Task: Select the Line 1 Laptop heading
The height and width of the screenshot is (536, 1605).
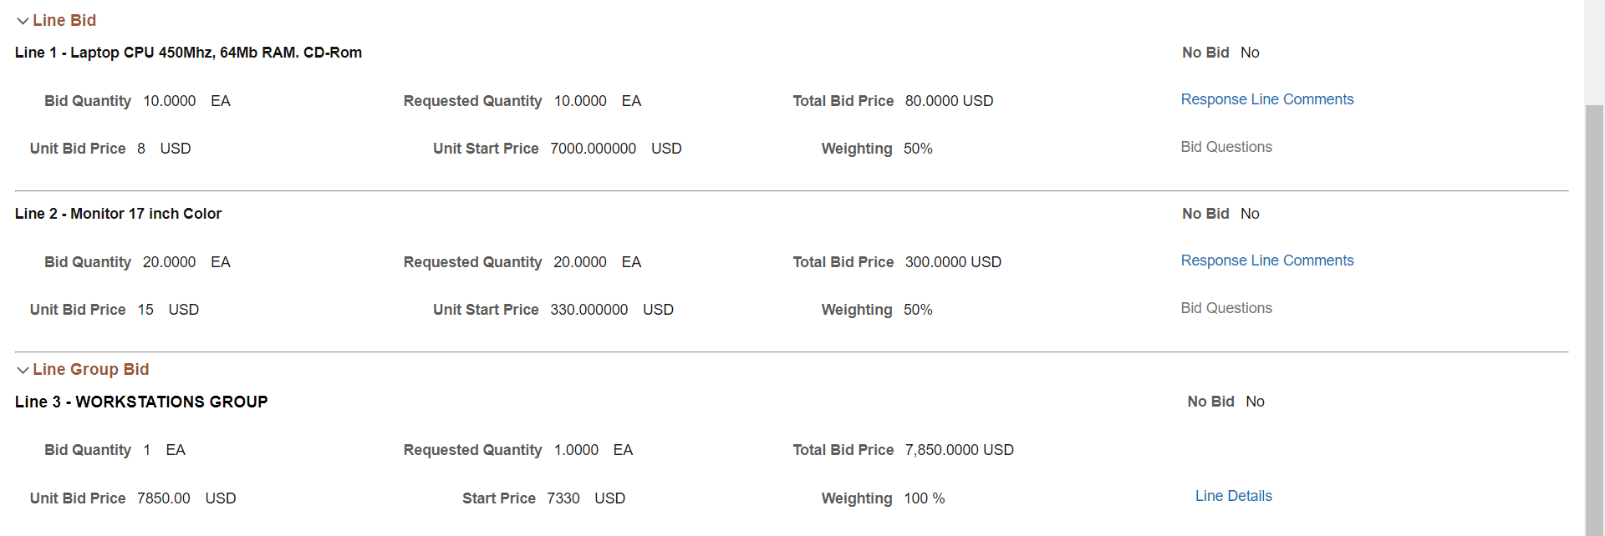Action: coord(188,52)
